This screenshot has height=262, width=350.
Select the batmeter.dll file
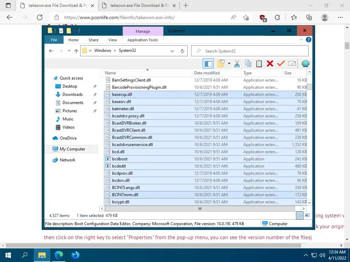[205, 109]
